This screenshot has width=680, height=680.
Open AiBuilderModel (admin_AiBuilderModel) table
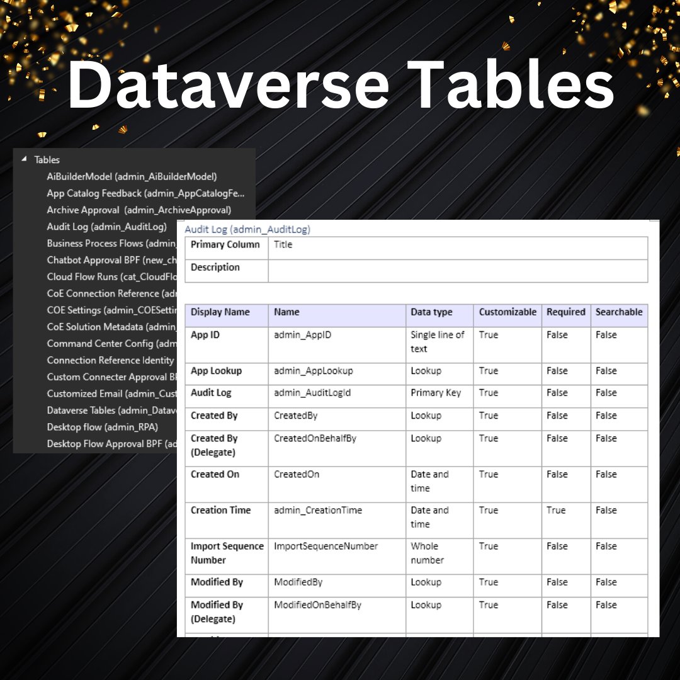pyautogui.click(x=132, y=176)
